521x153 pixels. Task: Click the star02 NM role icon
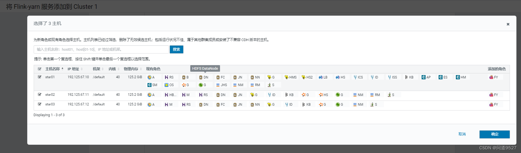click(x=355, y=95)
